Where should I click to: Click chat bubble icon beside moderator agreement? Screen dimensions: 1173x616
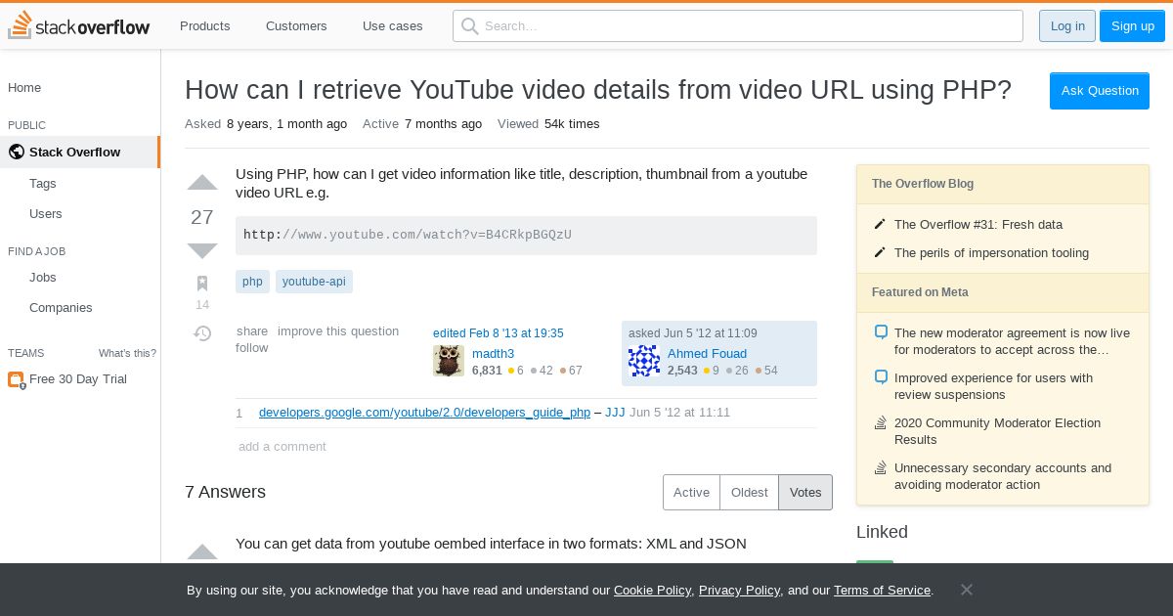tap(881, 332)
